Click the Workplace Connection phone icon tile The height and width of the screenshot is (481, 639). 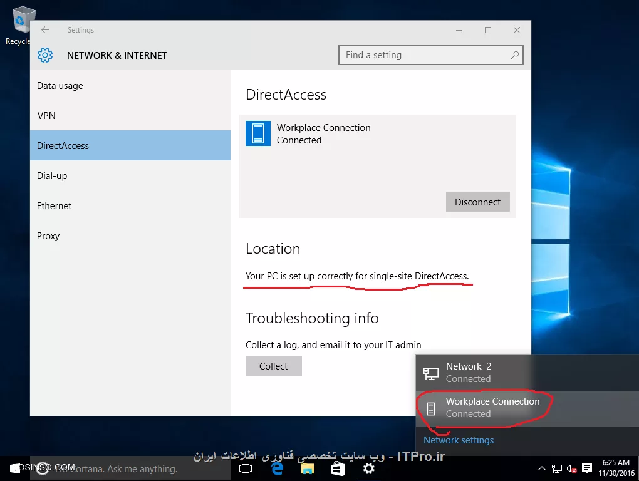click(258, 133)
